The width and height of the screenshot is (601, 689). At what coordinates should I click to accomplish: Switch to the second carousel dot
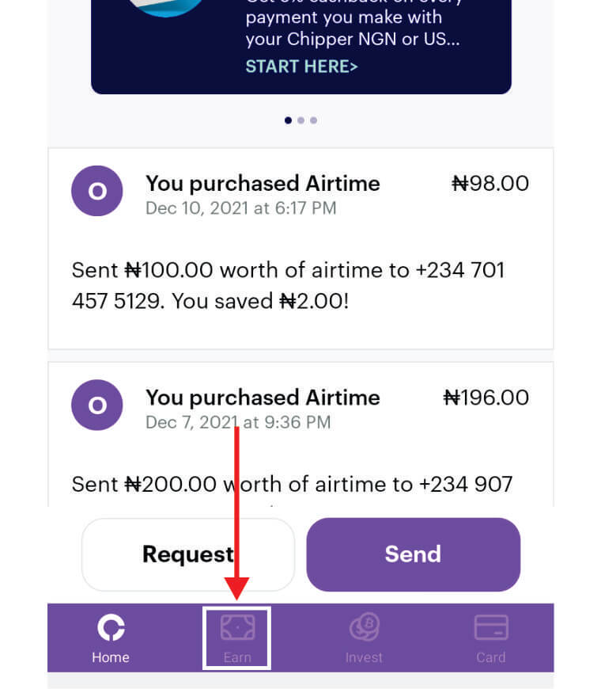(x=300, y=120)
